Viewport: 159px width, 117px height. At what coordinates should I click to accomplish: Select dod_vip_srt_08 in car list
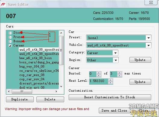(x=32, y=87)
